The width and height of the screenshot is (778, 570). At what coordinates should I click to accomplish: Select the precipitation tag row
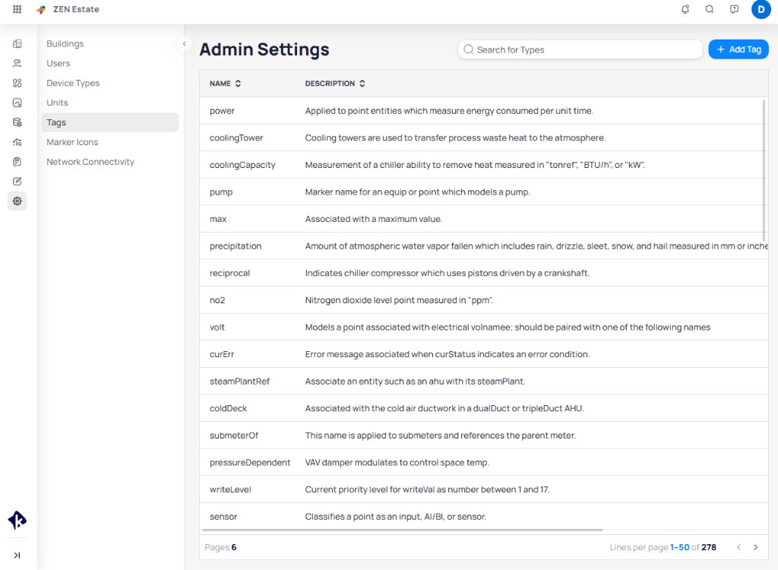tap(484, 245)
